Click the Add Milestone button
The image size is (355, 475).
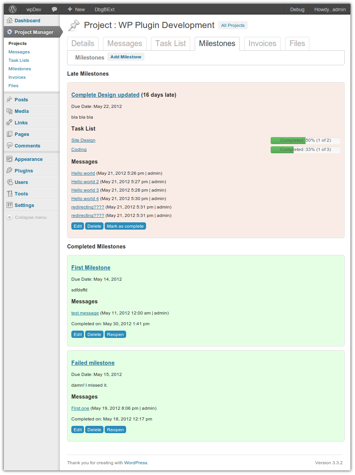pos(126,57)
